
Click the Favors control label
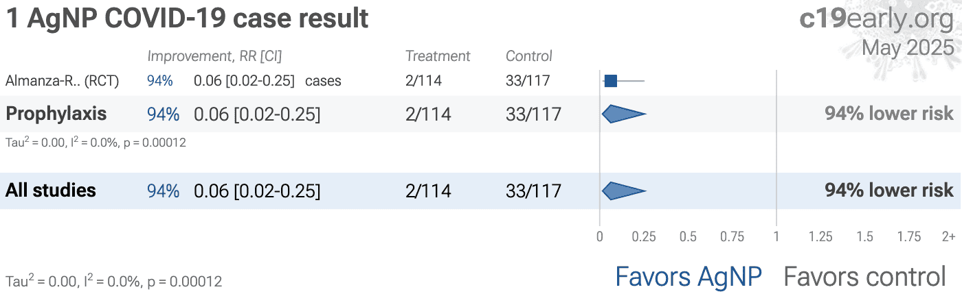click(864, 277)
